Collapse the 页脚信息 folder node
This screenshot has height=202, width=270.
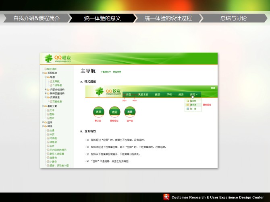(x=46, y=97)
